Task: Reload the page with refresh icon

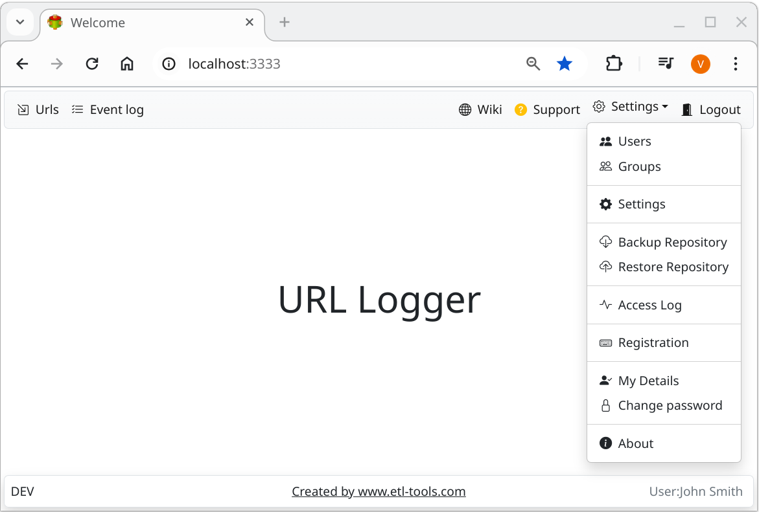Action: (92, 64)
